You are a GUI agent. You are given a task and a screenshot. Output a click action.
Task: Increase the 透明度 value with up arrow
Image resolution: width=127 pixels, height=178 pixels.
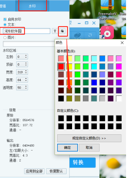pos(26,86)
